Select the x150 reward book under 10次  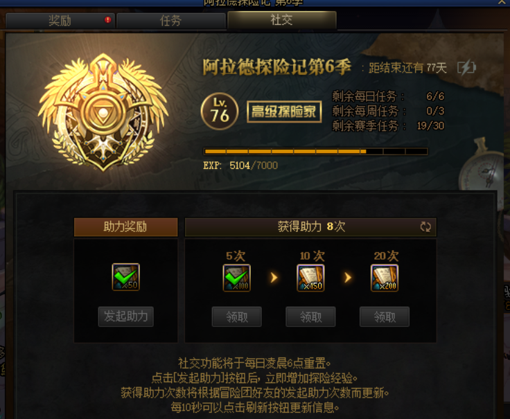tap(310, 278)
